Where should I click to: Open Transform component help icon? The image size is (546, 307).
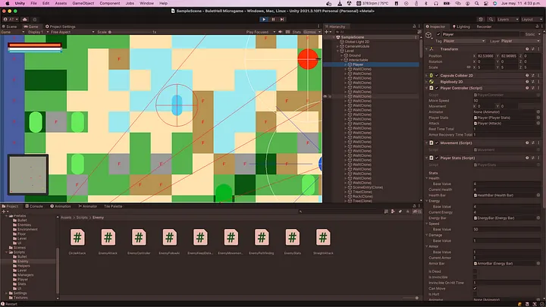[527, 49]
